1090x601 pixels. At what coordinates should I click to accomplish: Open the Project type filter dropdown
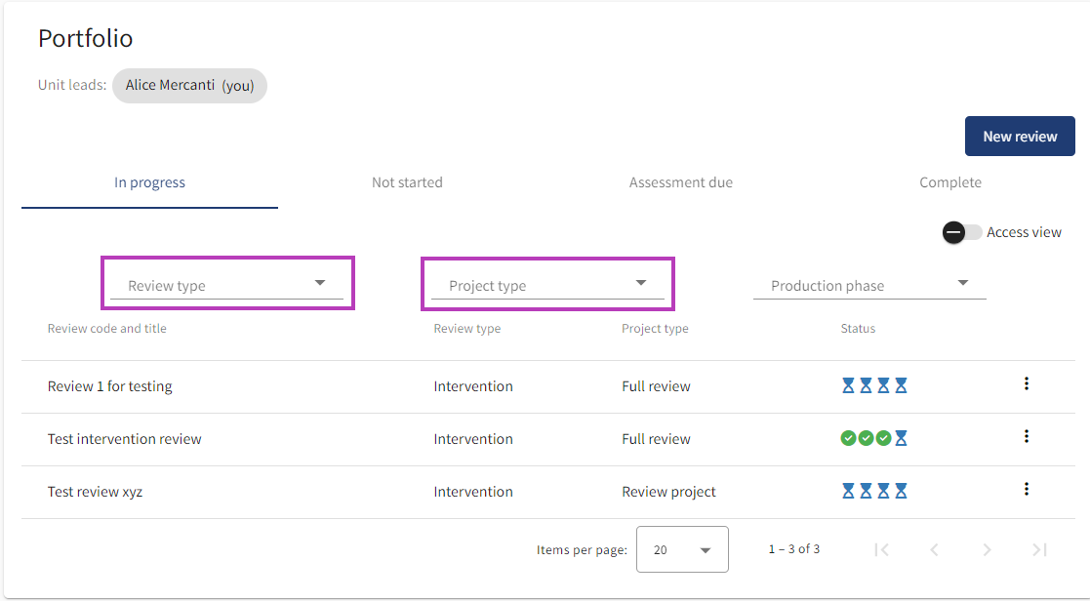point(547,285)
